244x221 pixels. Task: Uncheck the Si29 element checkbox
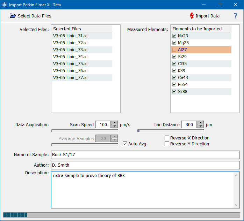click(174, 57)
